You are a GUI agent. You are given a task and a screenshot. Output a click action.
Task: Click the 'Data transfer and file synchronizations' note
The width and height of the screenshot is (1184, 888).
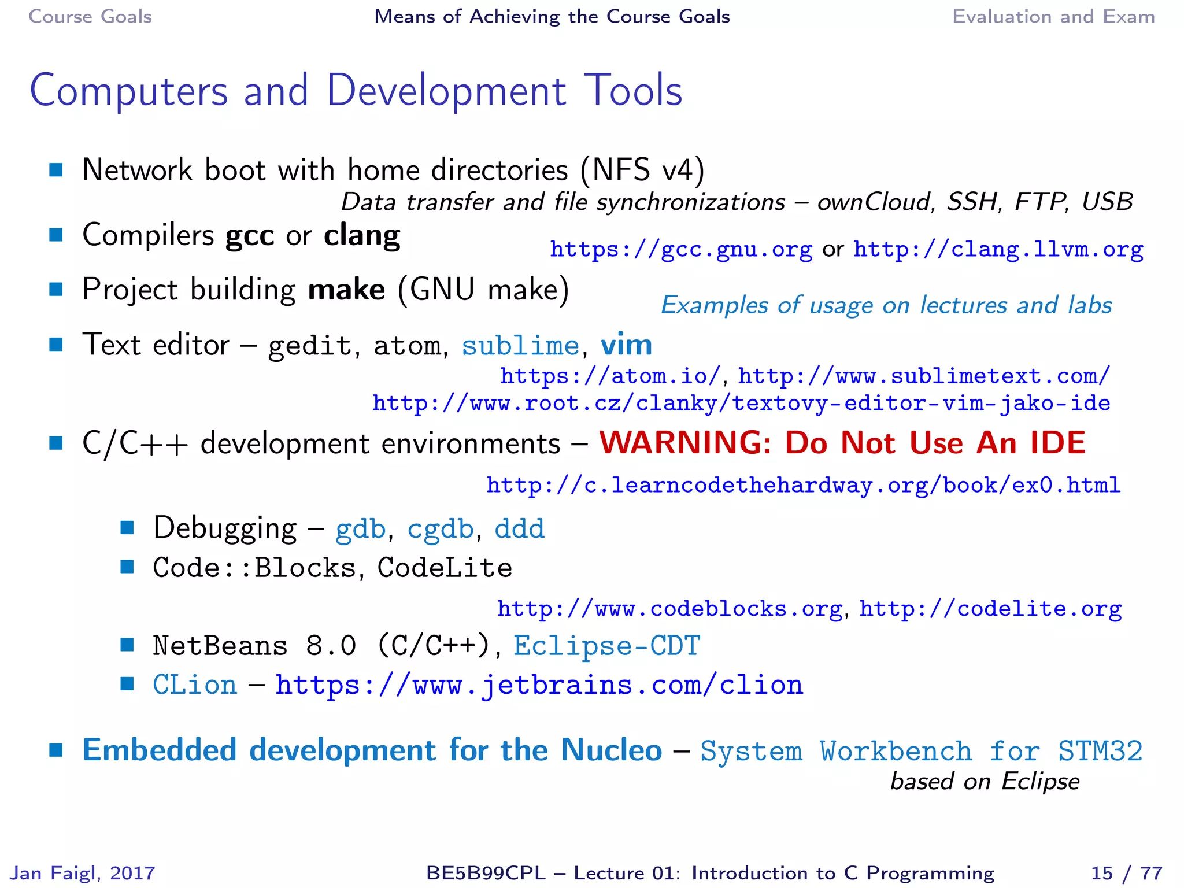[x=737, y=202]
